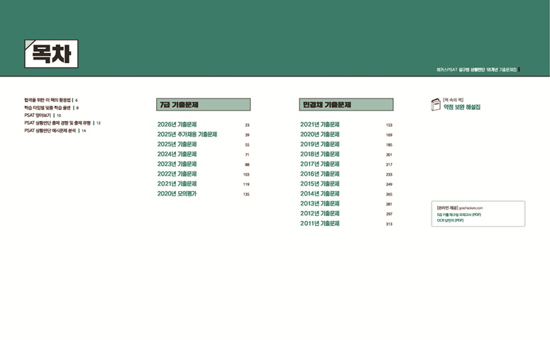Click page number 217 beside 2017년
This screenshot has width=550, height=340.
coord(389,164)
